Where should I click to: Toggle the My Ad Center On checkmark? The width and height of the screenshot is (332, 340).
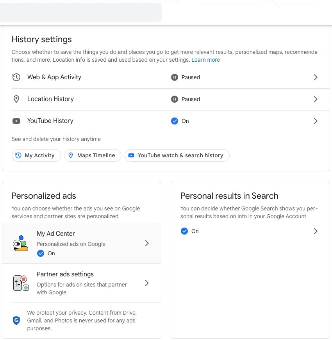tap(40, 253)
